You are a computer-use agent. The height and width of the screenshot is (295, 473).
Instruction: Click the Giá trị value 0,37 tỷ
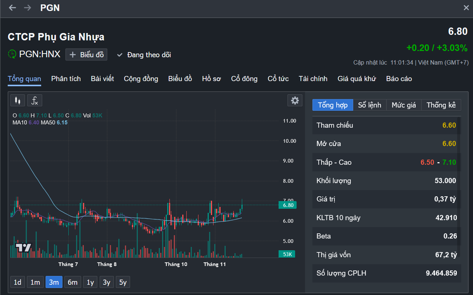(x=445, y=199)
